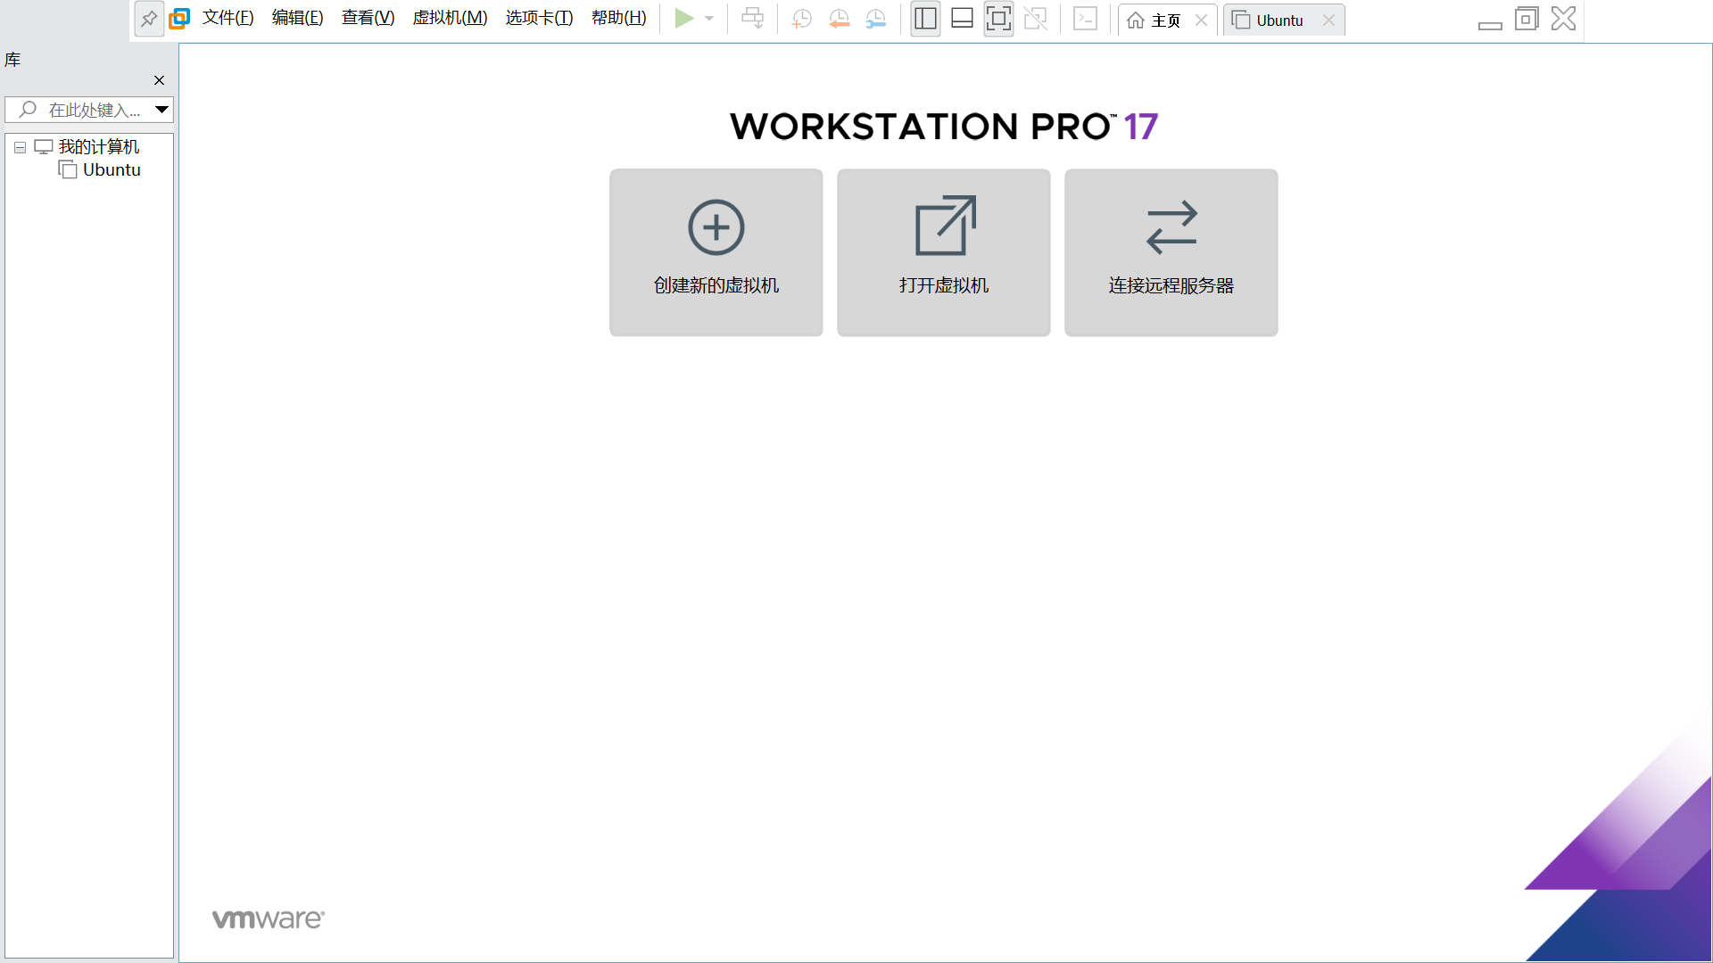1713x963 pixels.
Task: Click the Manage Snapshots wrench icon
Action: [876, 19]
